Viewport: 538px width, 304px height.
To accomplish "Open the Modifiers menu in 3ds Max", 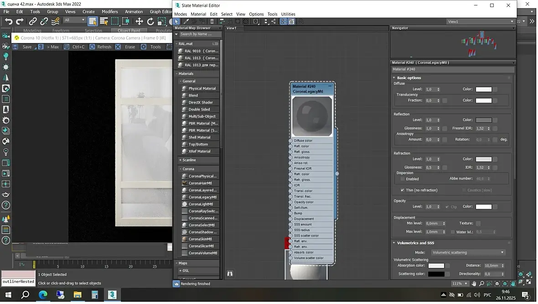I will coord(109,11).
